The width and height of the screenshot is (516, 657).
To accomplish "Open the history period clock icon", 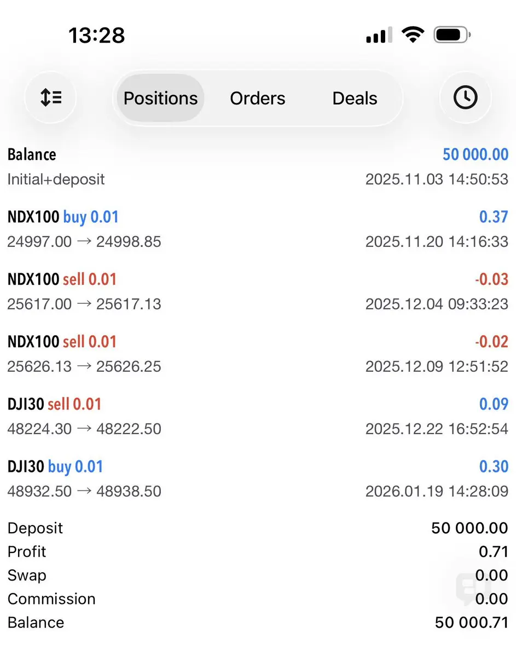I will (465, 98).
